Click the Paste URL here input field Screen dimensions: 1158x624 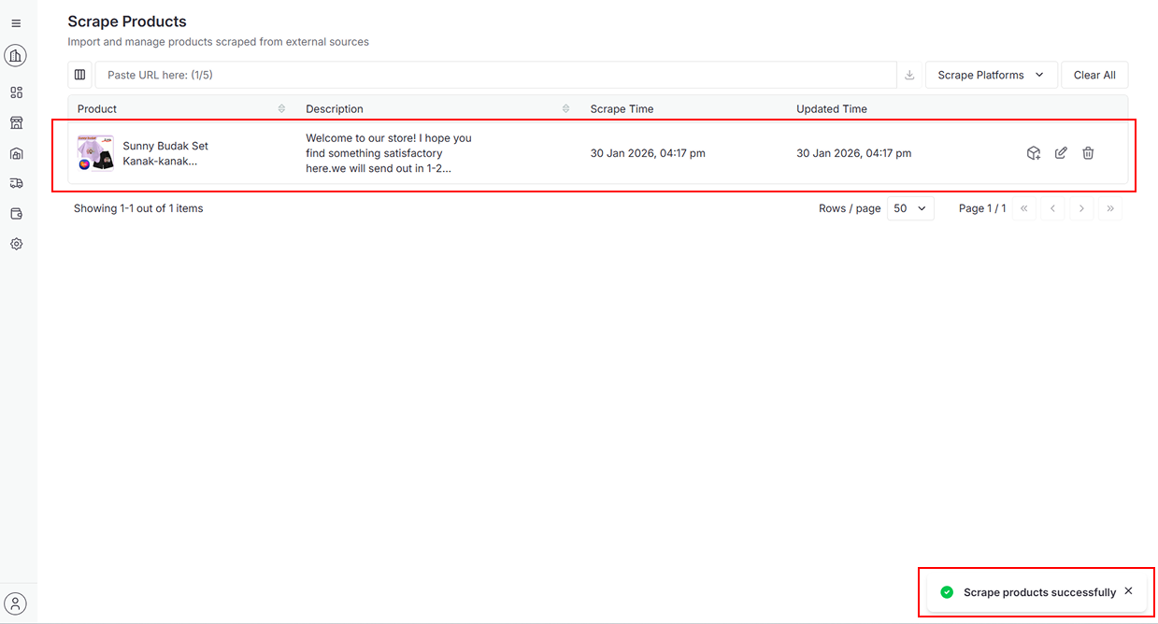point(495,75)
